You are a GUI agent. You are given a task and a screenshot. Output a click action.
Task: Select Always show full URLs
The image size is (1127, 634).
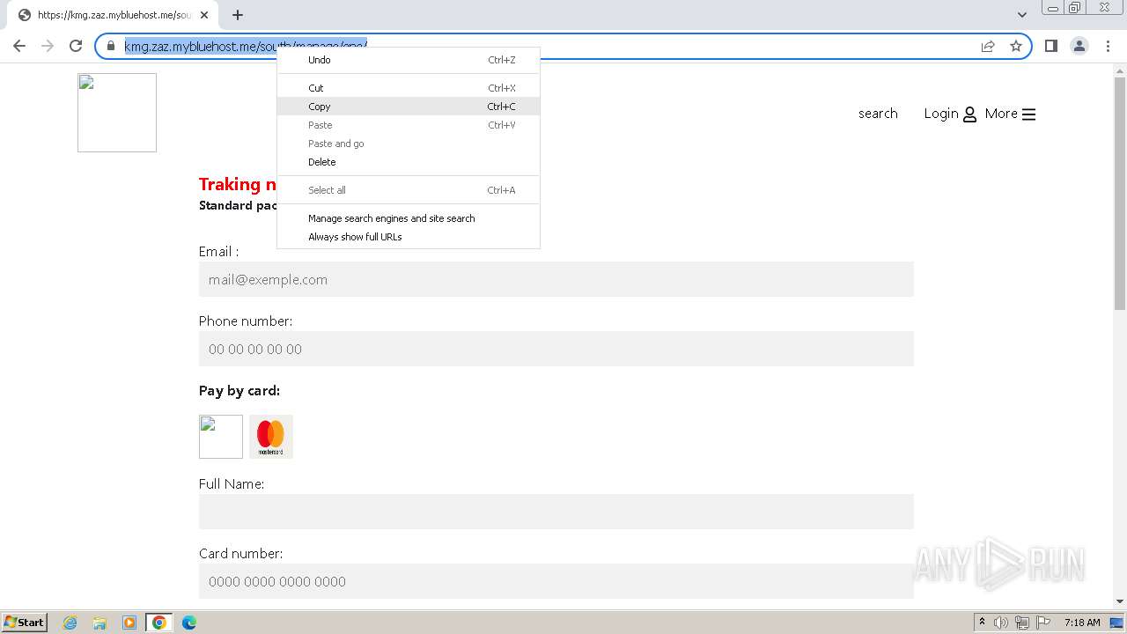[x=409, y=237]
